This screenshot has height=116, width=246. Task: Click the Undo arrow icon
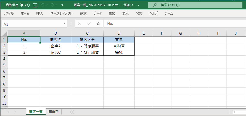point(42,5)
